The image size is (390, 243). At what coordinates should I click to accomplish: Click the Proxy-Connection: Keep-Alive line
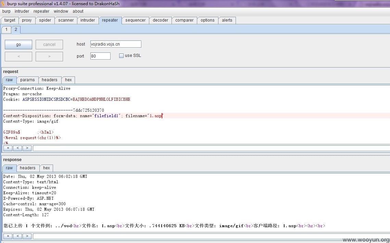click(37, 88)
